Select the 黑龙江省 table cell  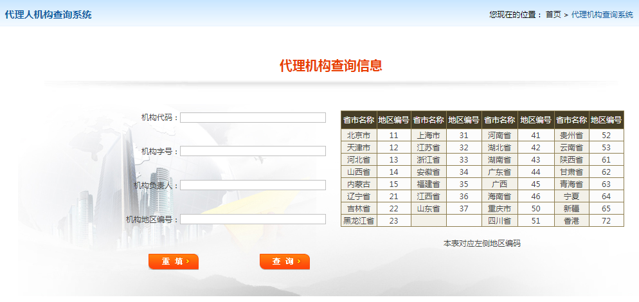pyautogui.click(x=359, y=221)
